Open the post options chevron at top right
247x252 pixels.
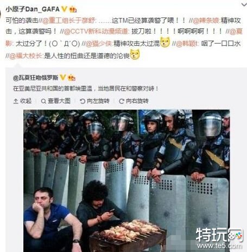tap(244, 4)
